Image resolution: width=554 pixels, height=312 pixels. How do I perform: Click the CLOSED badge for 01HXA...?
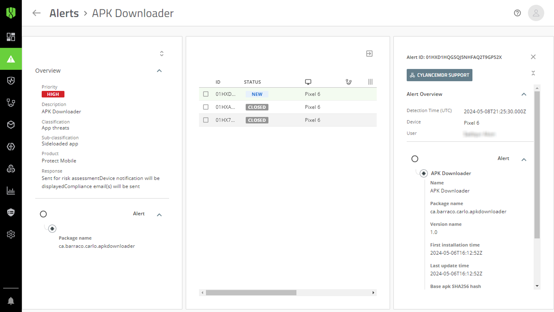click(257, 107)
